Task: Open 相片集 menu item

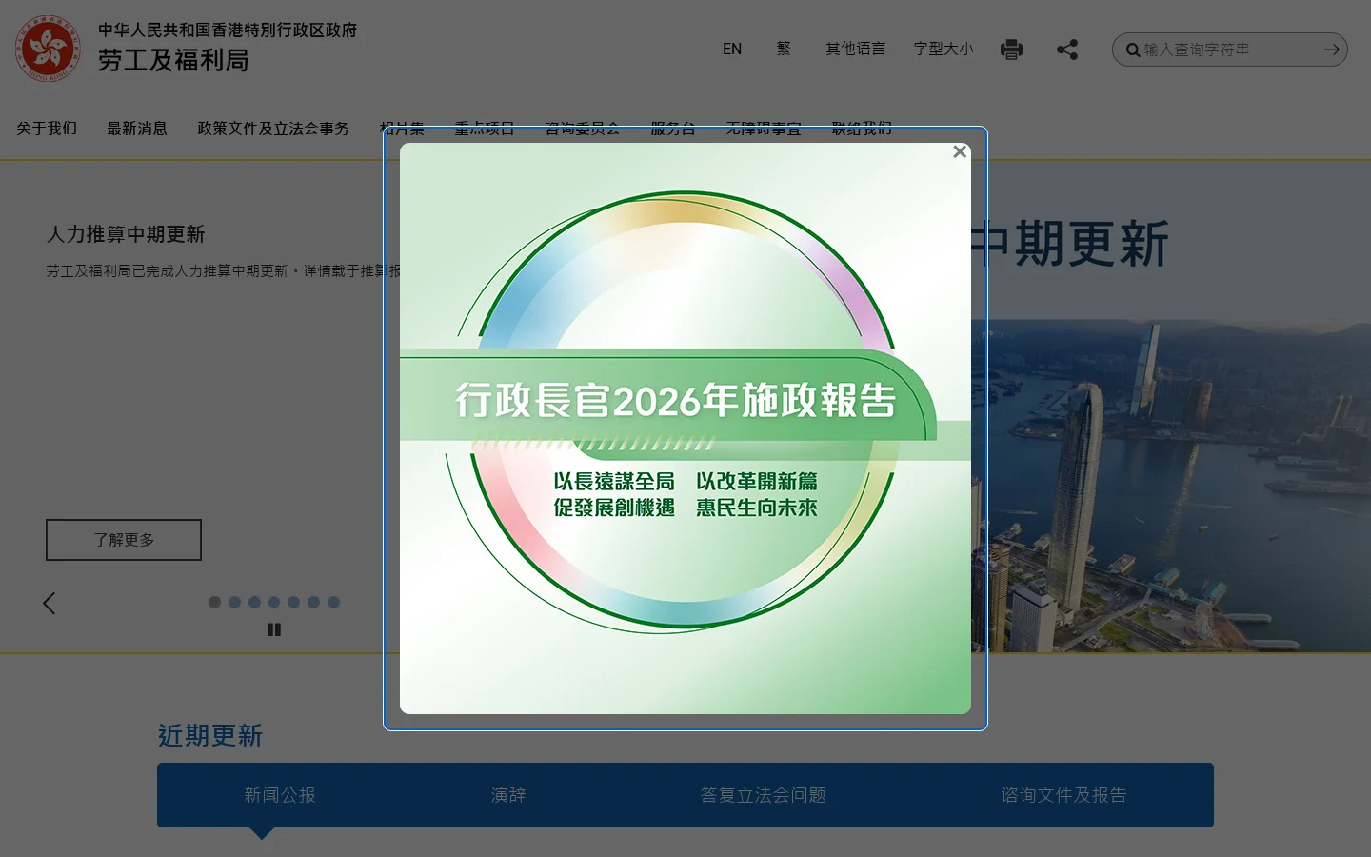Action: pos(402,129)
